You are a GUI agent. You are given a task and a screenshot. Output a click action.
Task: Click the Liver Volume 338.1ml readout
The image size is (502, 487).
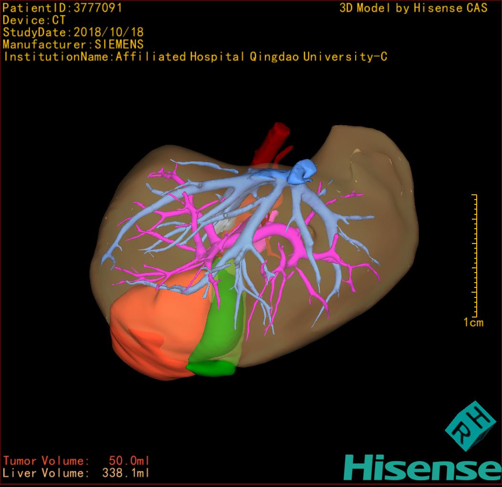[x=76, y=473]
